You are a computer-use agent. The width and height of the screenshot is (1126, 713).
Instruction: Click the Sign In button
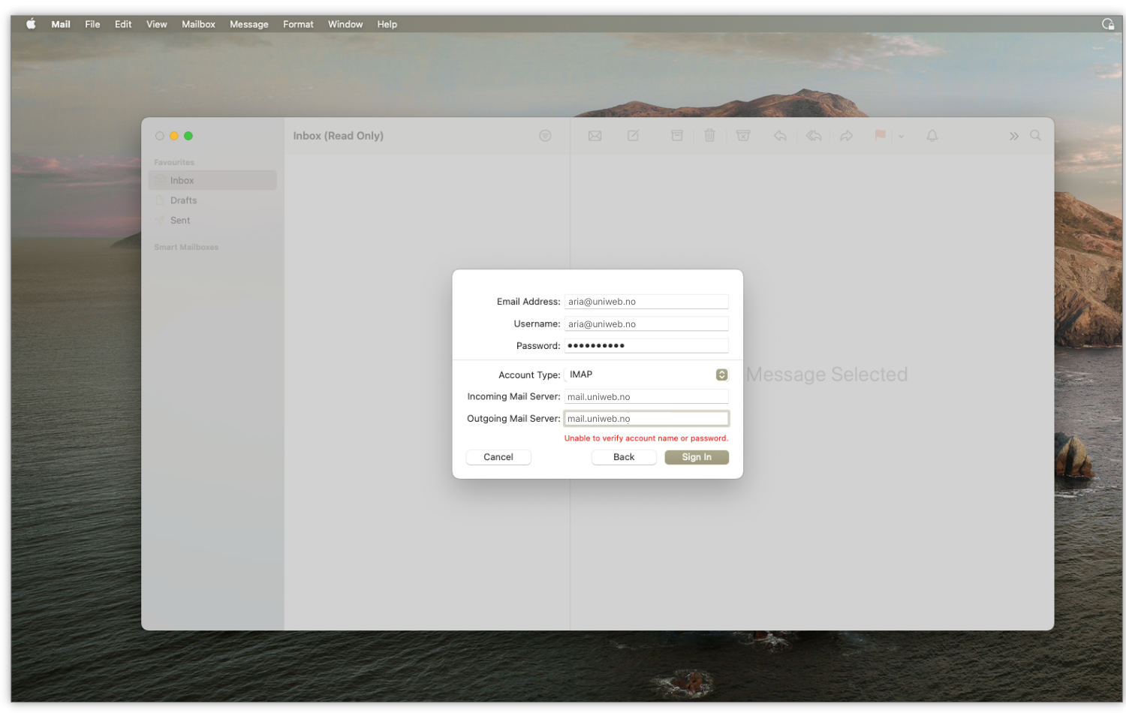[697, 457]
